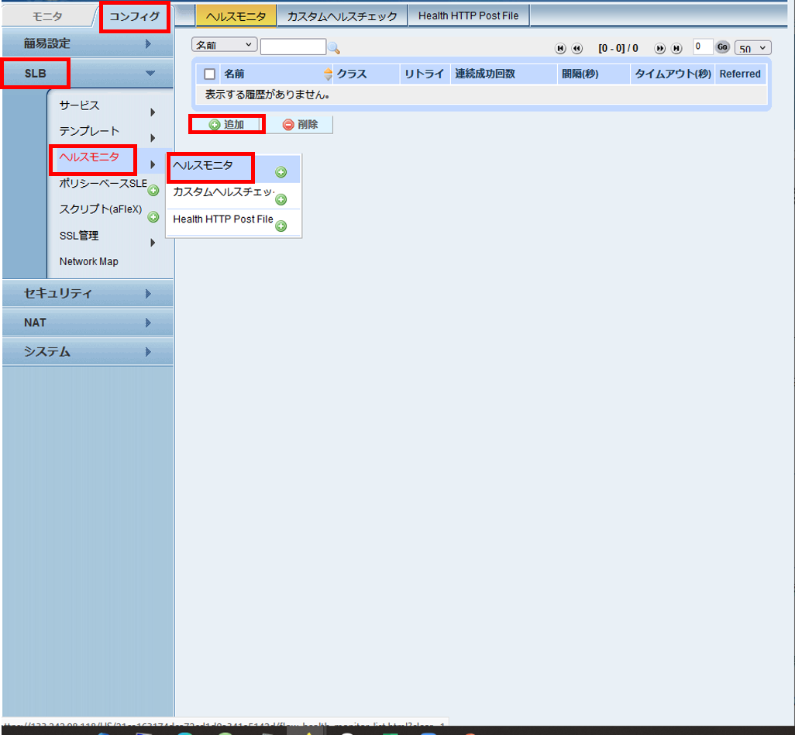Click the search text input field
795x735 pixels.
click(293, 47)
